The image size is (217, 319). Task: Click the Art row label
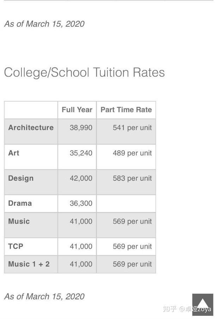coord(14,153)
